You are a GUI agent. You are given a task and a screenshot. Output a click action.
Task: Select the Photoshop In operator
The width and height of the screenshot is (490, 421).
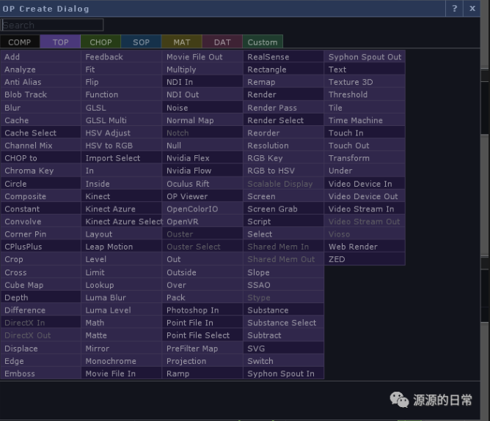click(202, 310)
